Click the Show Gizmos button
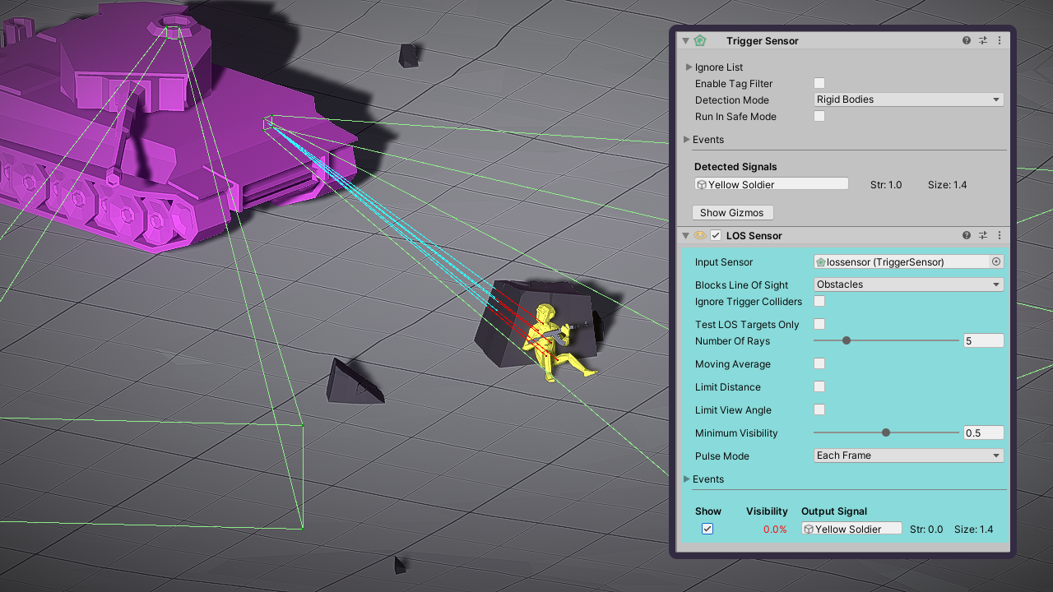The image size is (1053, 592). click(x=732, y=212)
